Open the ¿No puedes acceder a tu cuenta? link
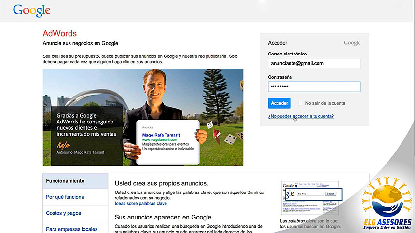Viewport: 415px width, 233px height. pyautogui.click(x=301, y=116)
